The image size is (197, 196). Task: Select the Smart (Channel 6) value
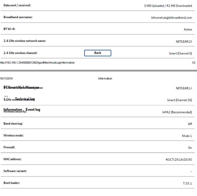click(x=180, y=53)
